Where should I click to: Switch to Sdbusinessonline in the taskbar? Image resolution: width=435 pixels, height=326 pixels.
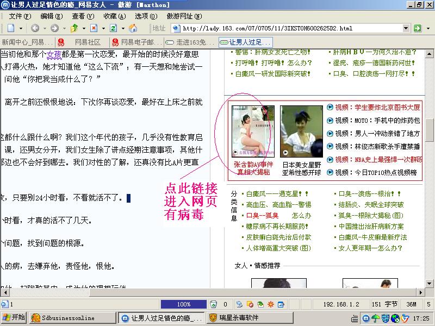point(73,318)
